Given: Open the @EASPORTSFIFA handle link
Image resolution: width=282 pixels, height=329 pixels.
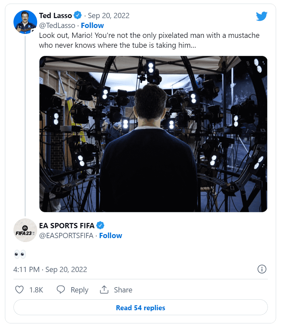Looking at the screenshot, I should [66, 235].
